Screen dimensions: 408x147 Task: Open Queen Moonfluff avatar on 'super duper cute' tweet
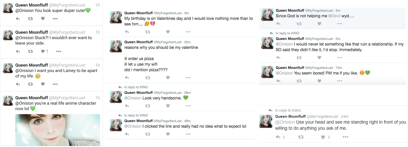click(x=8, y=8)
